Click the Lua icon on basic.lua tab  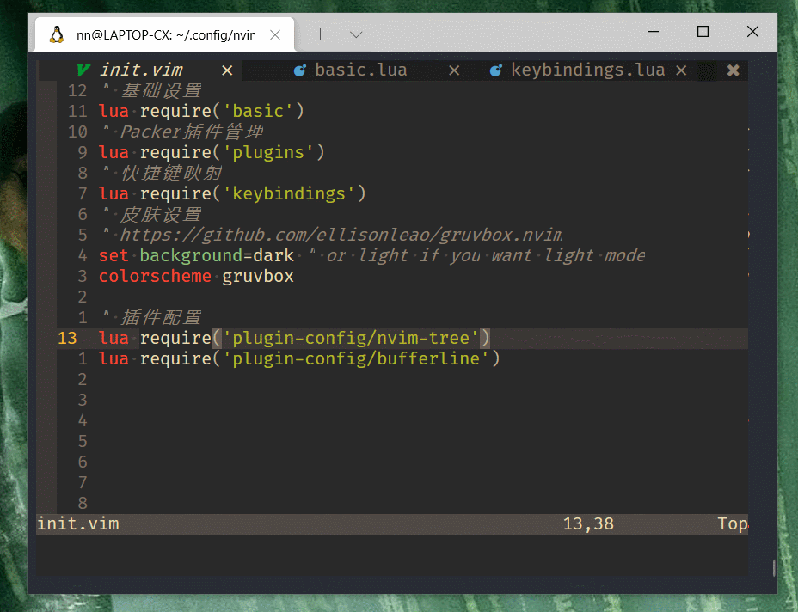(300, 70)
